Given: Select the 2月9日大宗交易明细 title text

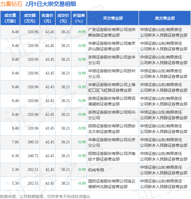Looking at the screenshot, I should coord(51,4).
